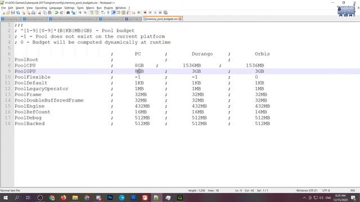Toggle Show All Characters icon
Image resolution: width=360 pixels, height=202 pixels.
(x=108, y=13)
